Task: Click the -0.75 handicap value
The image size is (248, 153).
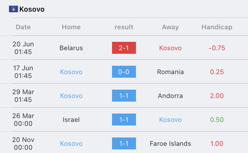Action: point(217,48)
